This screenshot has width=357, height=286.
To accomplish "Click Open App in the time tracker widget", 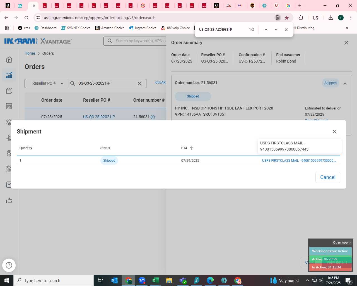I will [342, 242].
